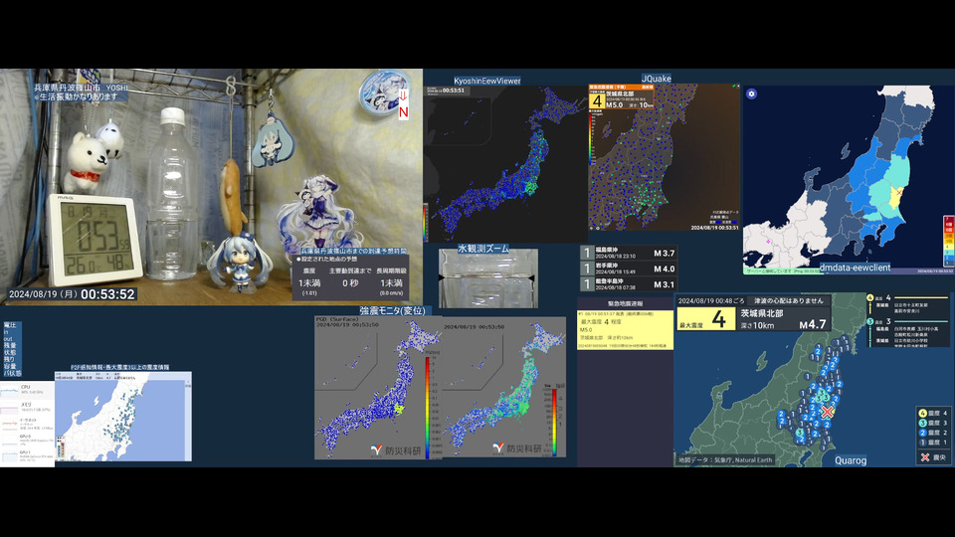Click the green server connection status bar

coord(783,270)
